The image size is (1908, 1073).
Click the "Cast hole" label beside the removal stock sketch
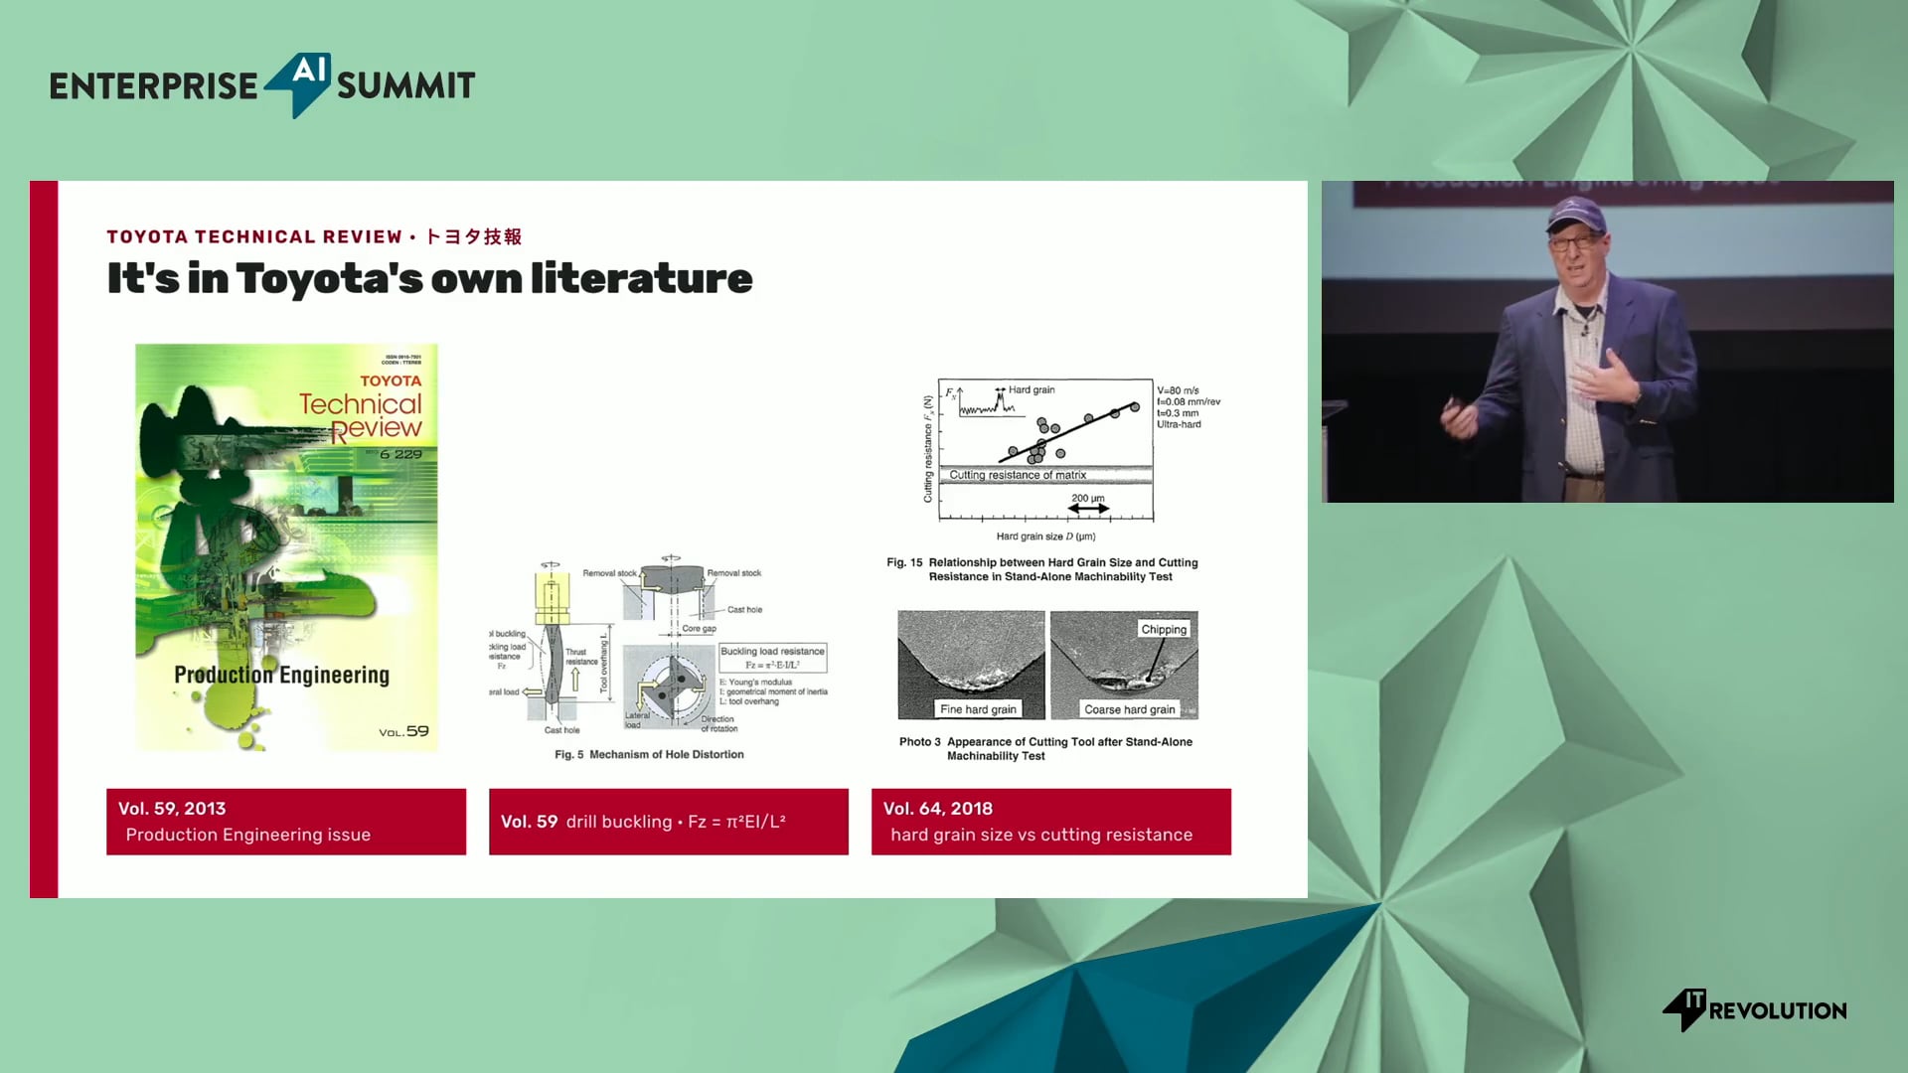744,610
